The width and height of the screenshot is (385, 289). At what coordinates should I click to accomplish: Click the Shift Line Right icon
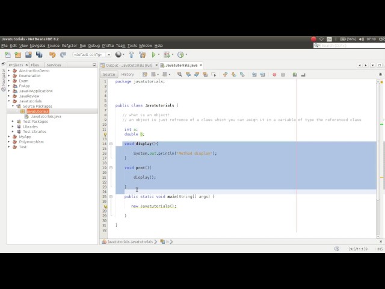(x=262, y=74)
